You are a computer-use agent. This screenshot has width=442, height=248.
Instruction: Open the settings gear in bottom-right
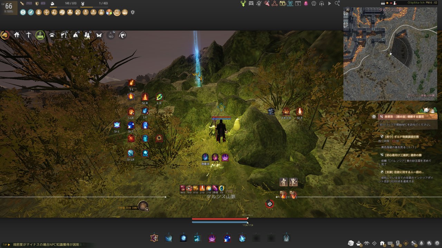click(437, 243)
